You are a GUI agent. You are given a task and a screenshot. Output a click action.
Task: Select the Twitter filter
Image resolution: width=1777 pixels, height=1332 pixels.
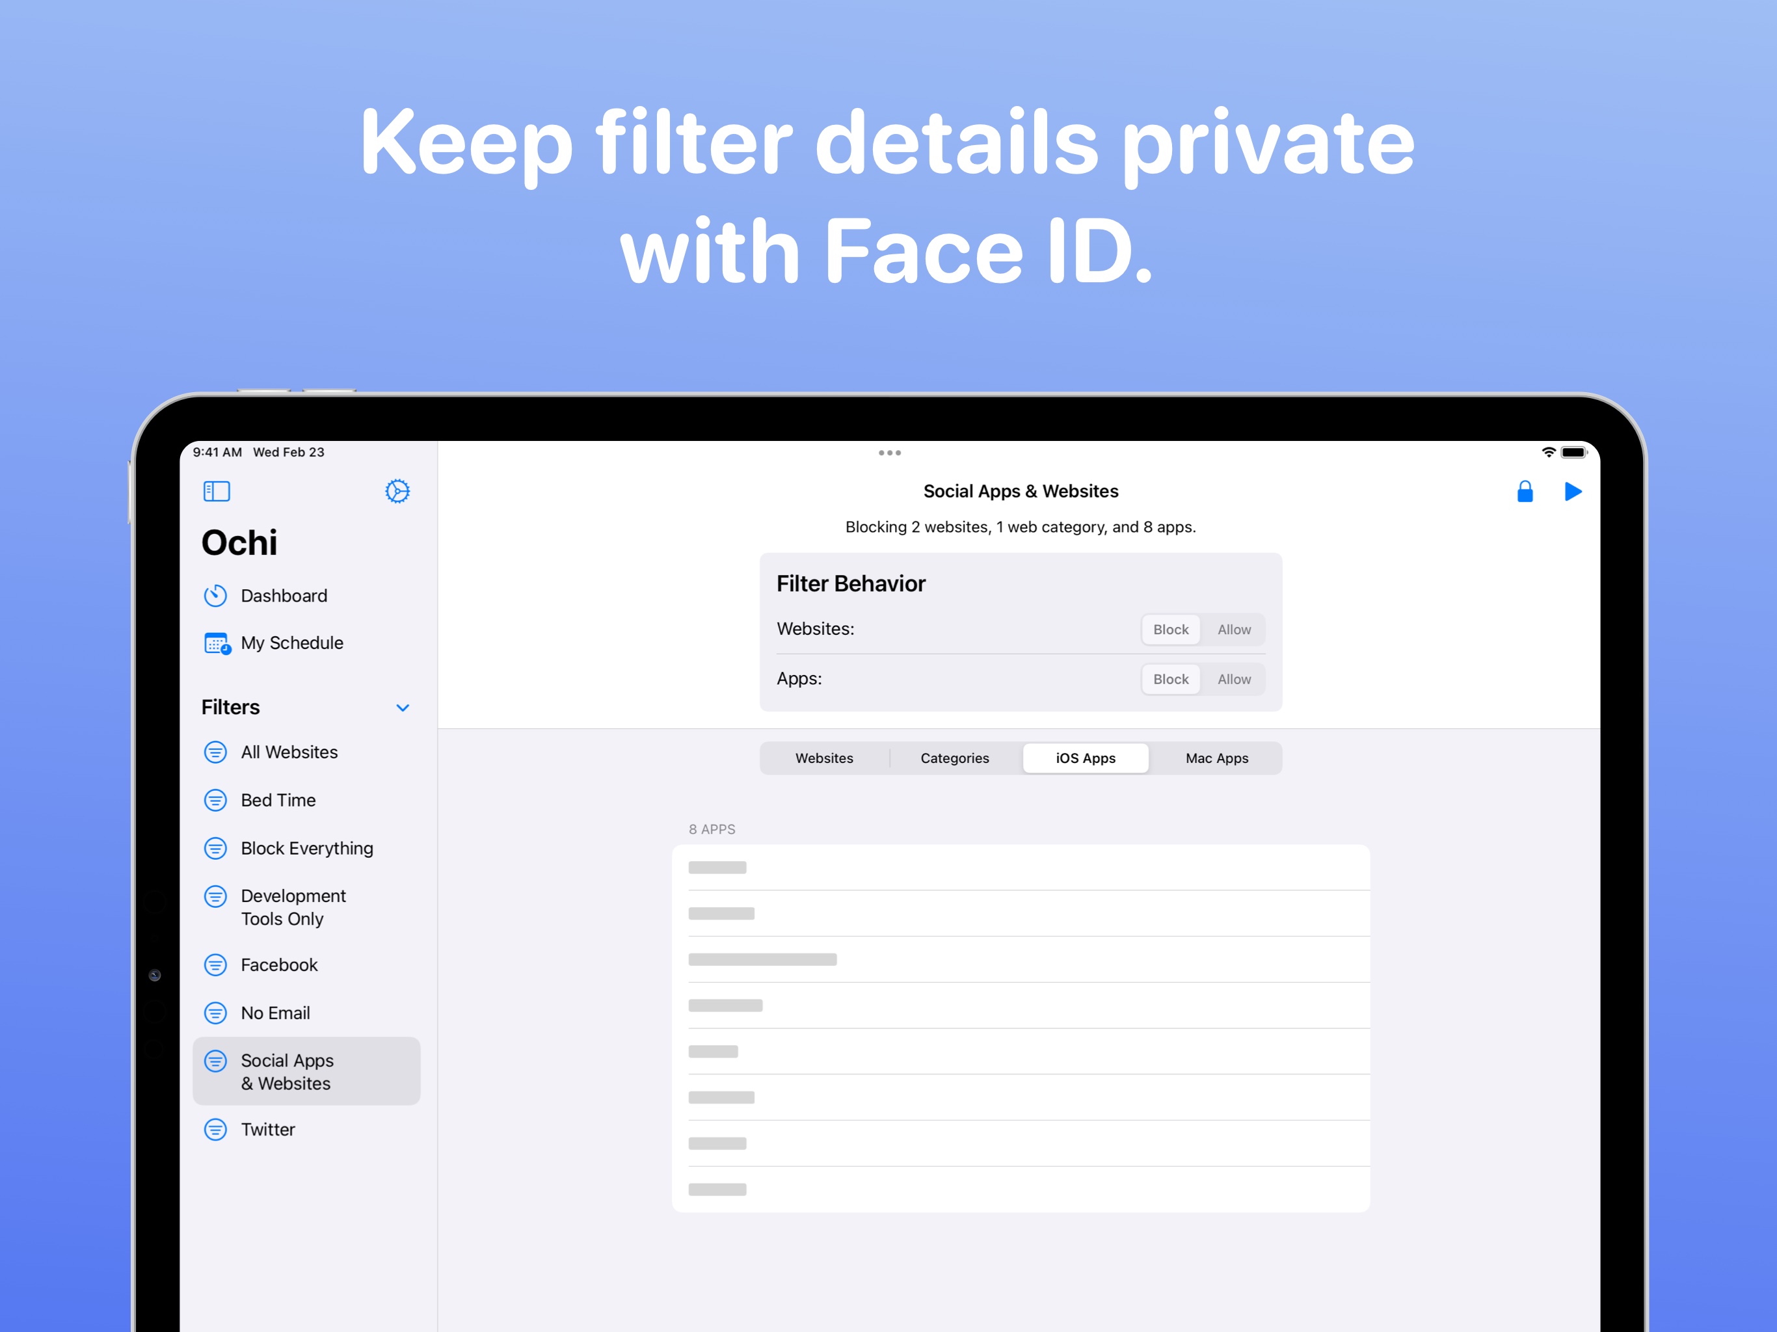pos(267,1128)
